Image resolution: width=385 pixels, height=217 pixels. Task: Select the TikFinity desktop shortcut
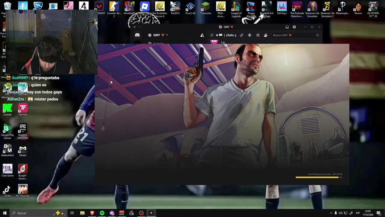[23, 110]
